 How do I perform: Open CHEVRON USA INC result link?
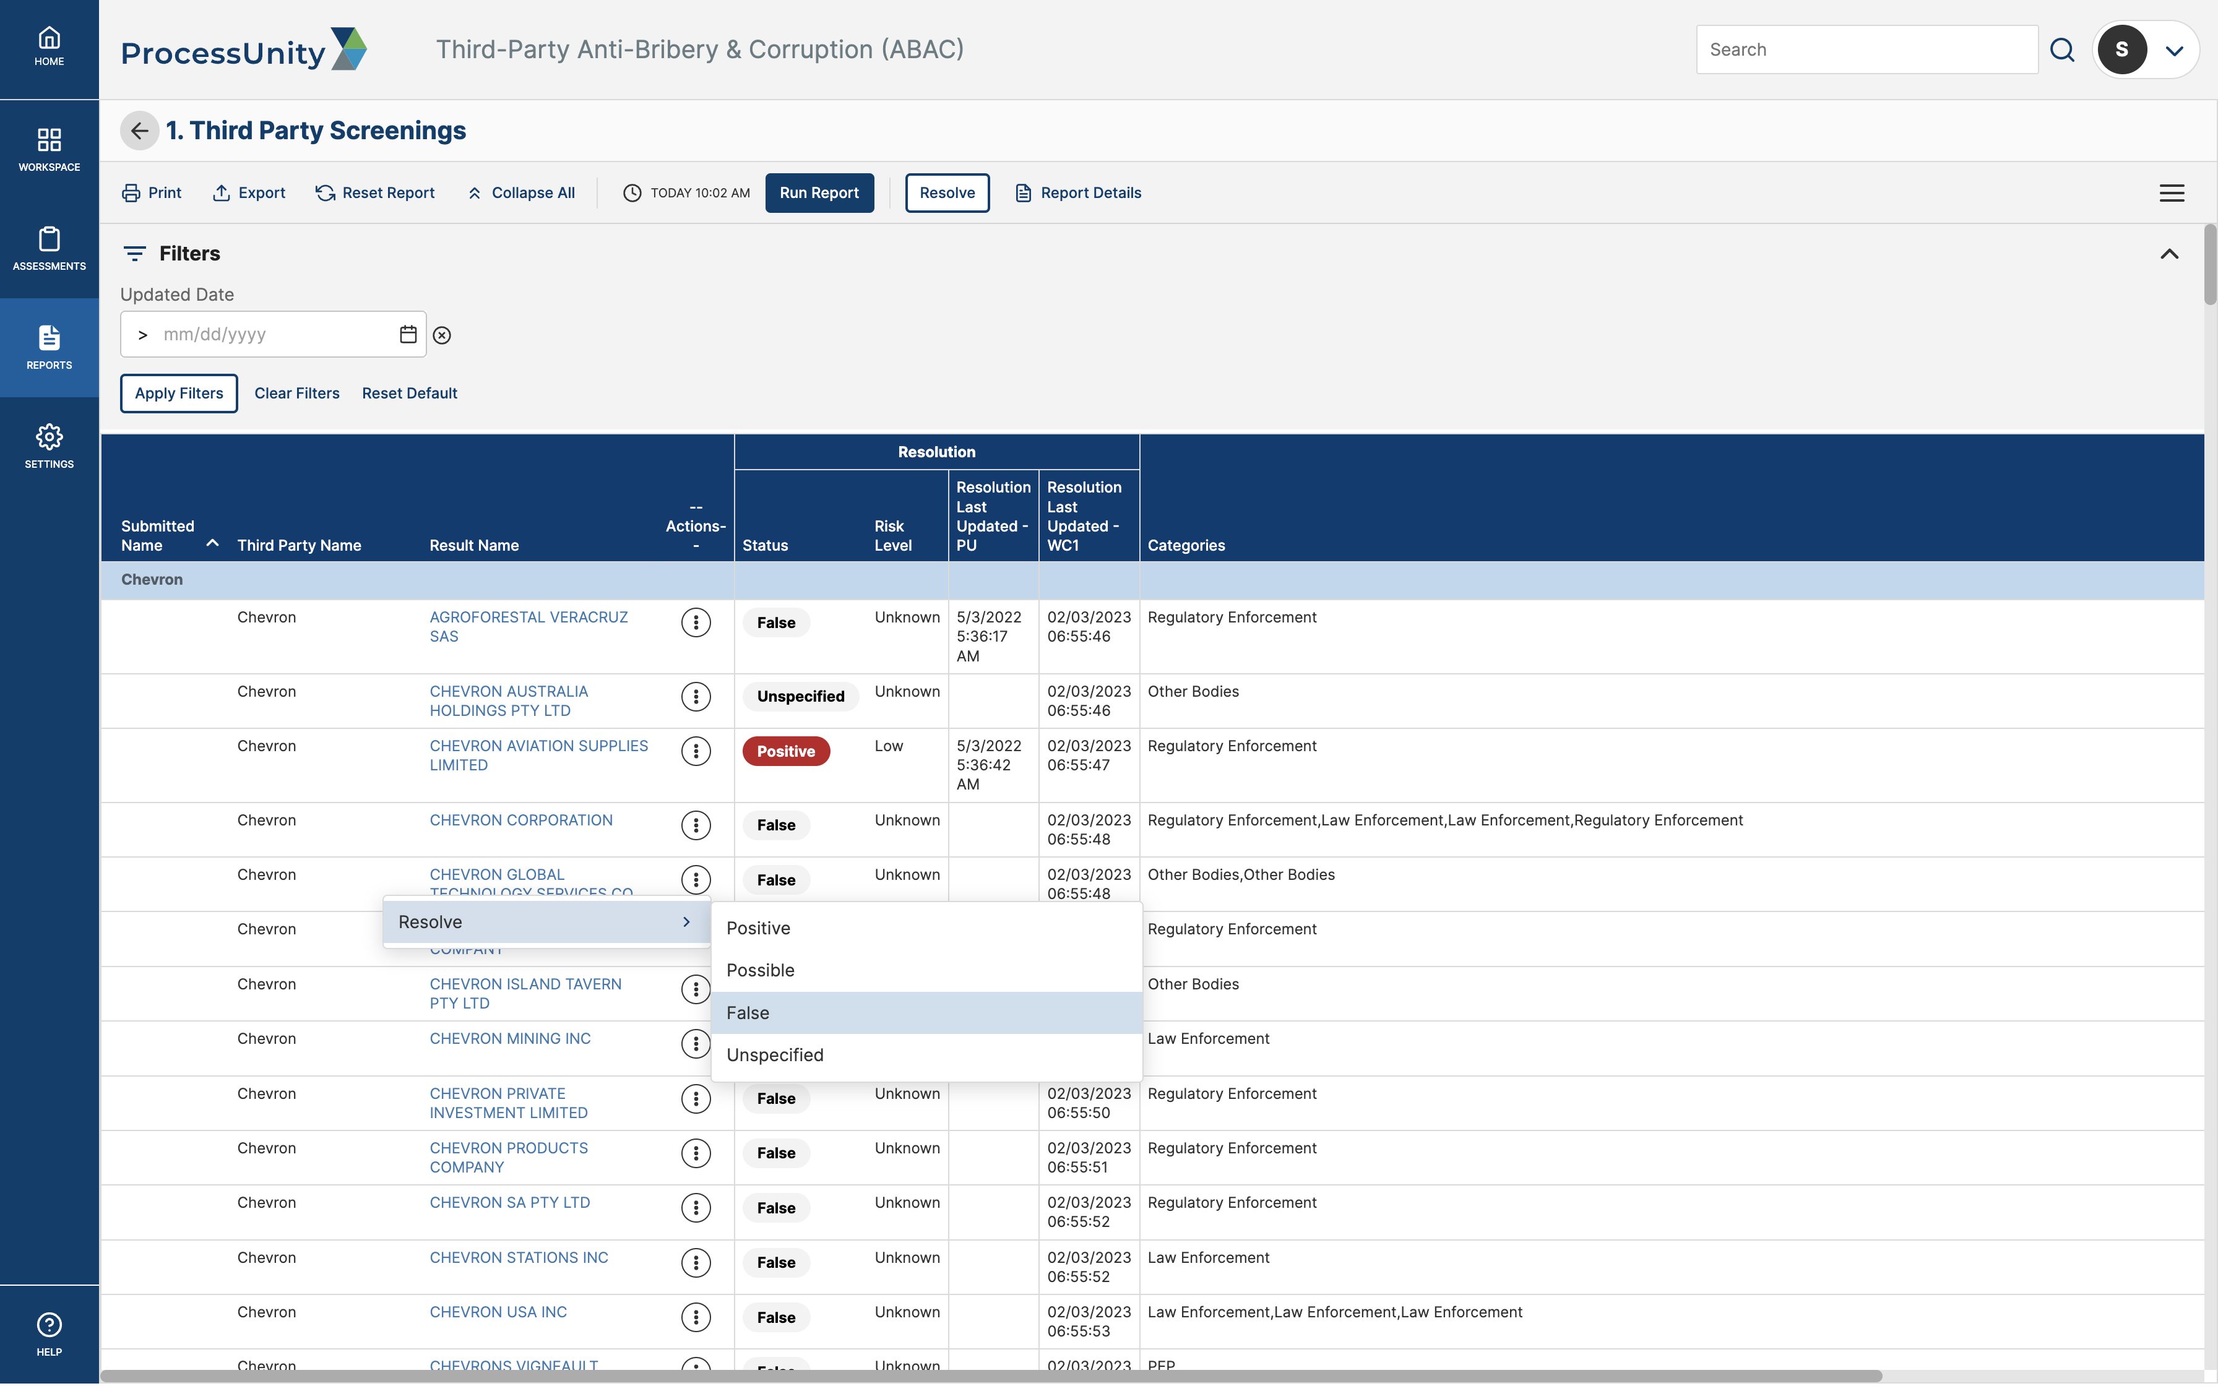point(498,1312)
